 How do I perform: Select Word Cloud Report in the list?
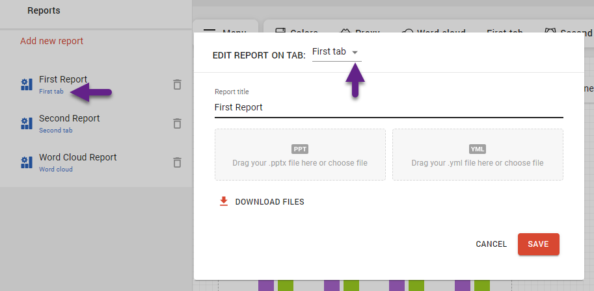(x=77, y=158)
